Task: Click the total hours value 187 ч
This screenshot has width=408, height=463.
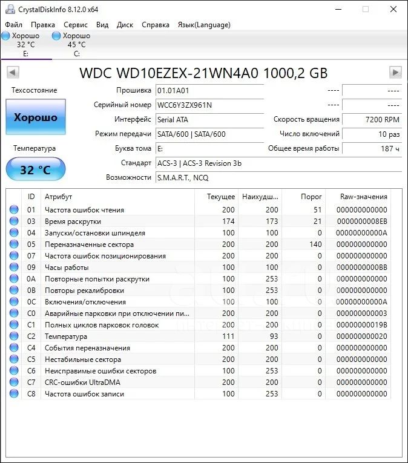Action: (372, 148)
